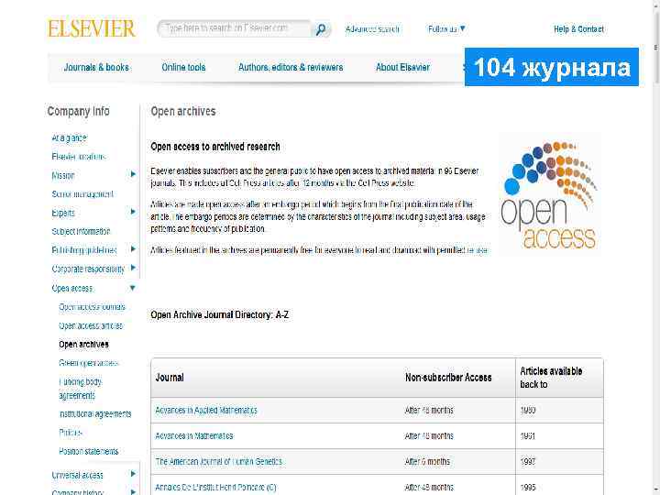660x495 pixels.
Task: Open the Online tools menu
Action: (183, 67)
